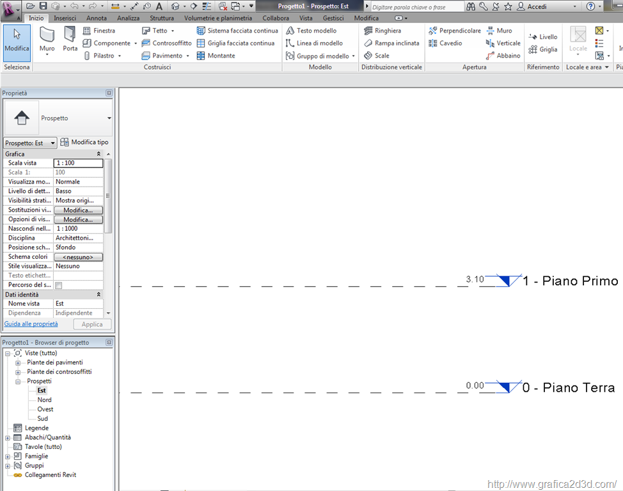The image size is (623, 491).
Task: Select the Montante mullion tool
Action: (x=216, y=56)
